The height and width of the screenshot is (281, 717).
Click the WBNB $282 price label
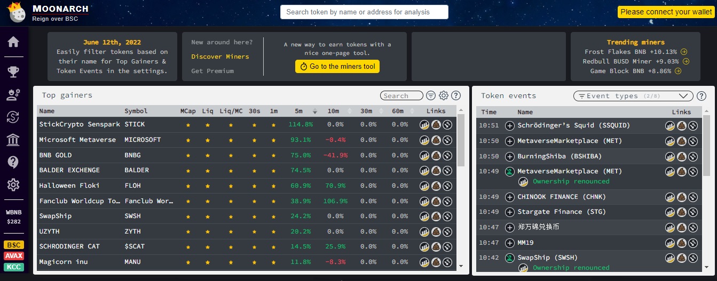pyautogui.click(x=13, y=216)
